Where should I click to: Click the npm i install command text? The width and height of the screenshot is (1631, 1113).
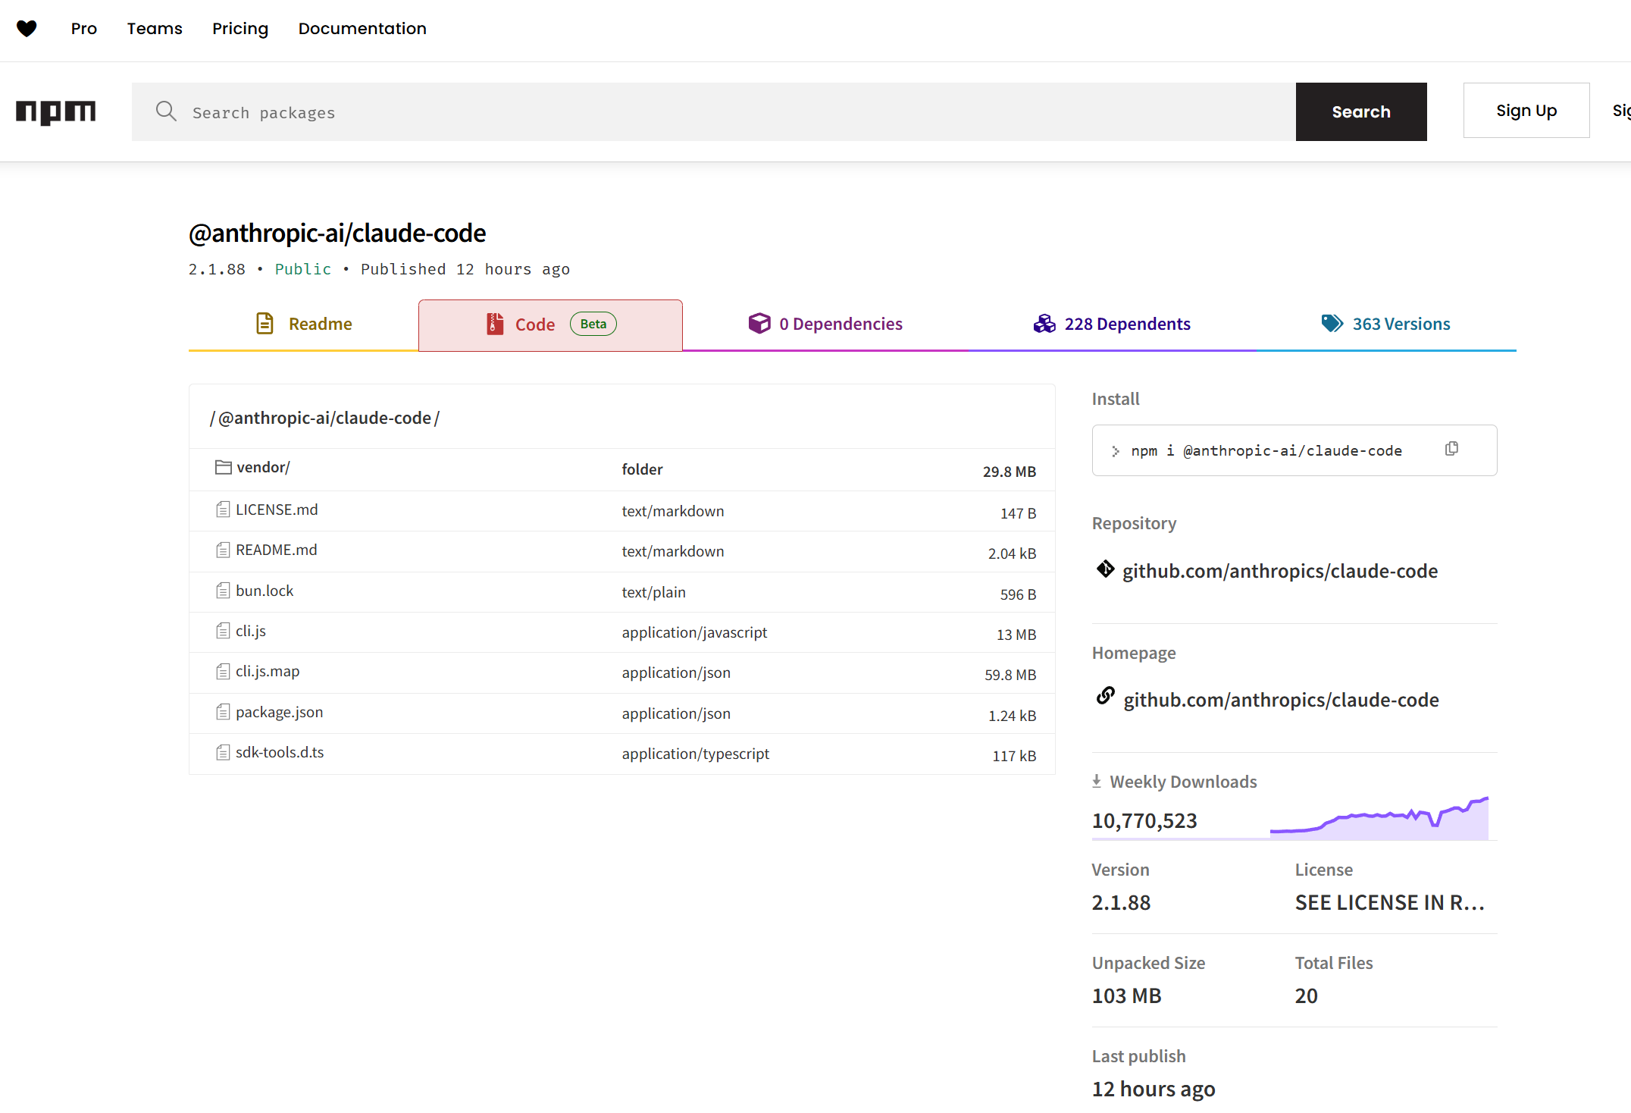click(1266, 450)
